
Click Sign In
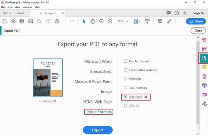click(198, 13)
